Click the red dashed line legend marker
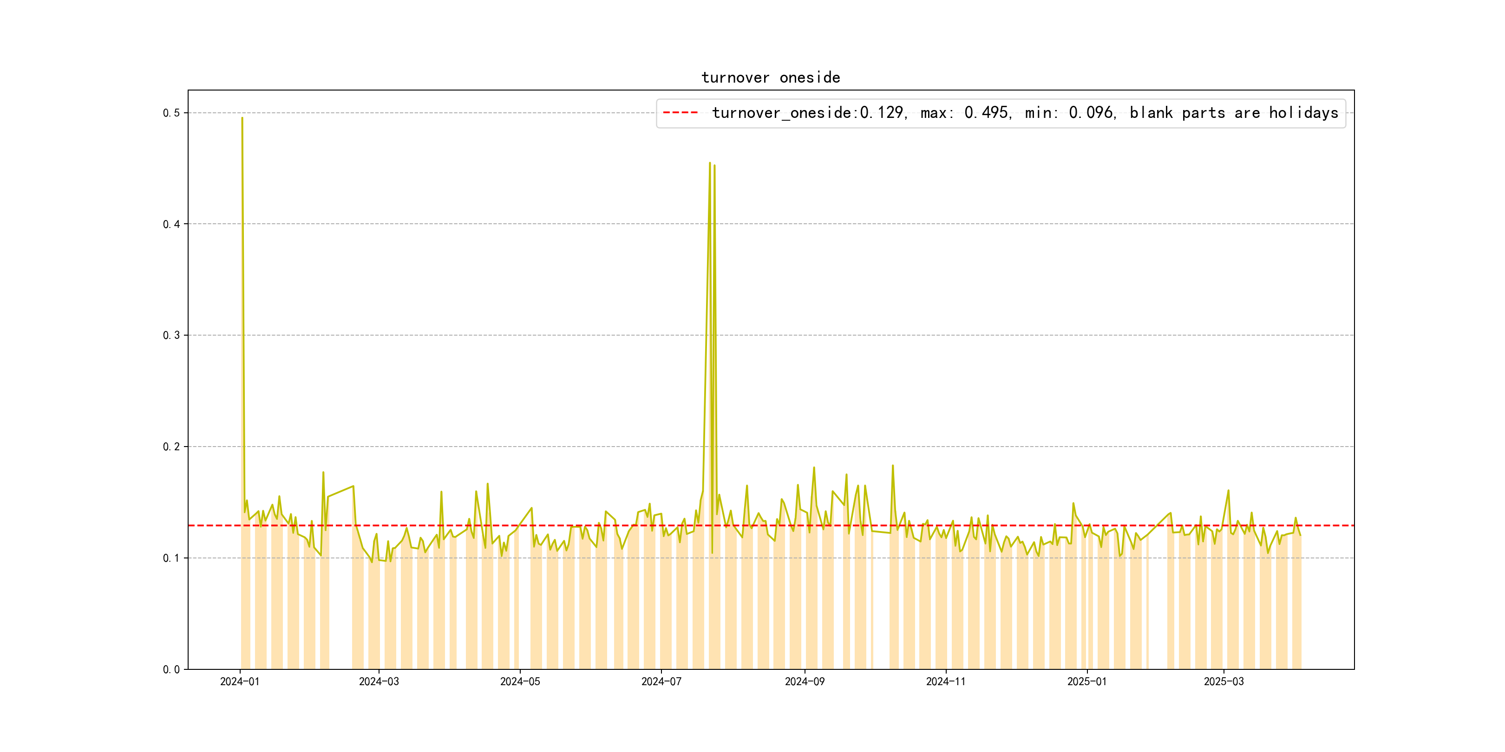The height and width of the screenshot is (752, 1505). click(680, 113)
